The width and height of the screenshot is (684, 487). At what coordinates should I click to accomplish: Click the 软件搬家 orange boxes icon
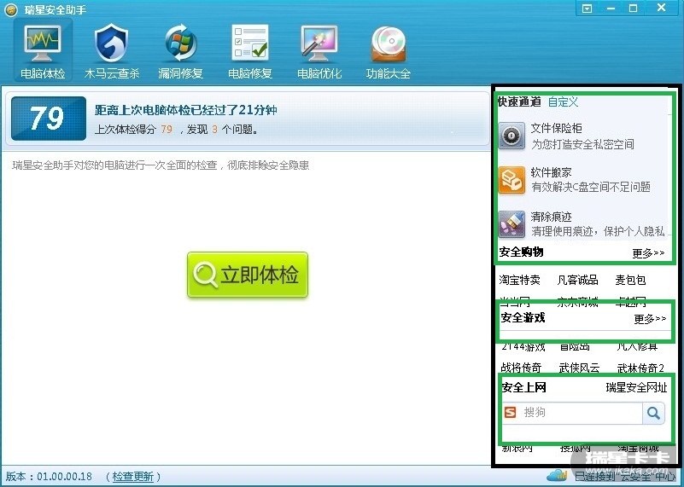click(x=512, y=179)
